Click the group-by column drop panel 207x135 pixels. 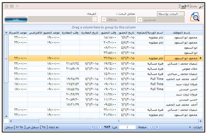(103, 27)
